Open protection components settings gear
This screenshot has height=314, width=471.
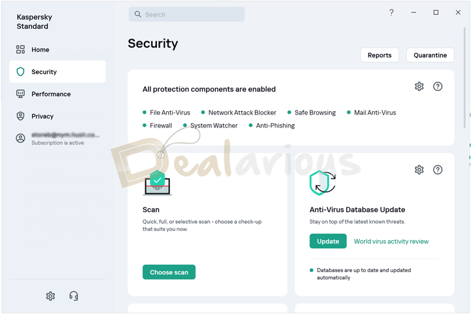419,86
